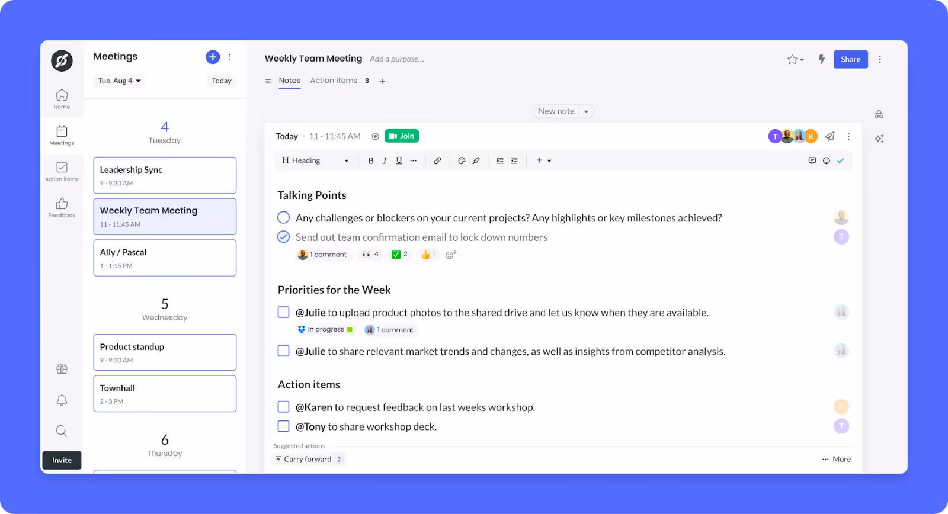Screen dimensions: 948x514
Task: Open comments icon in toolbar
Action: pyautogui.click(x=812, y=160)
